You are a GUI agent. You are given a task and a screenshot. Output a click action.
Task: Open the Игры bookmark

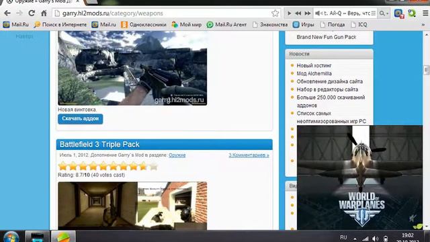pos(303,25)
